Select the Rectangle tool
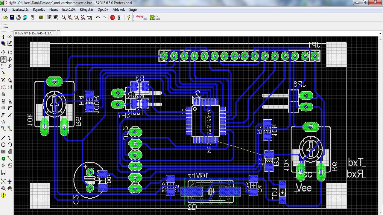The image size is (383, 215). [x=3, y=152]
